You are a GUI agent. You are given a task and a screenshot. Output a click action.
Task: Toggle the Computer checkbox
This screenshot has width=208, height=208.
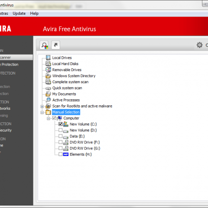[x=54, y=118]
